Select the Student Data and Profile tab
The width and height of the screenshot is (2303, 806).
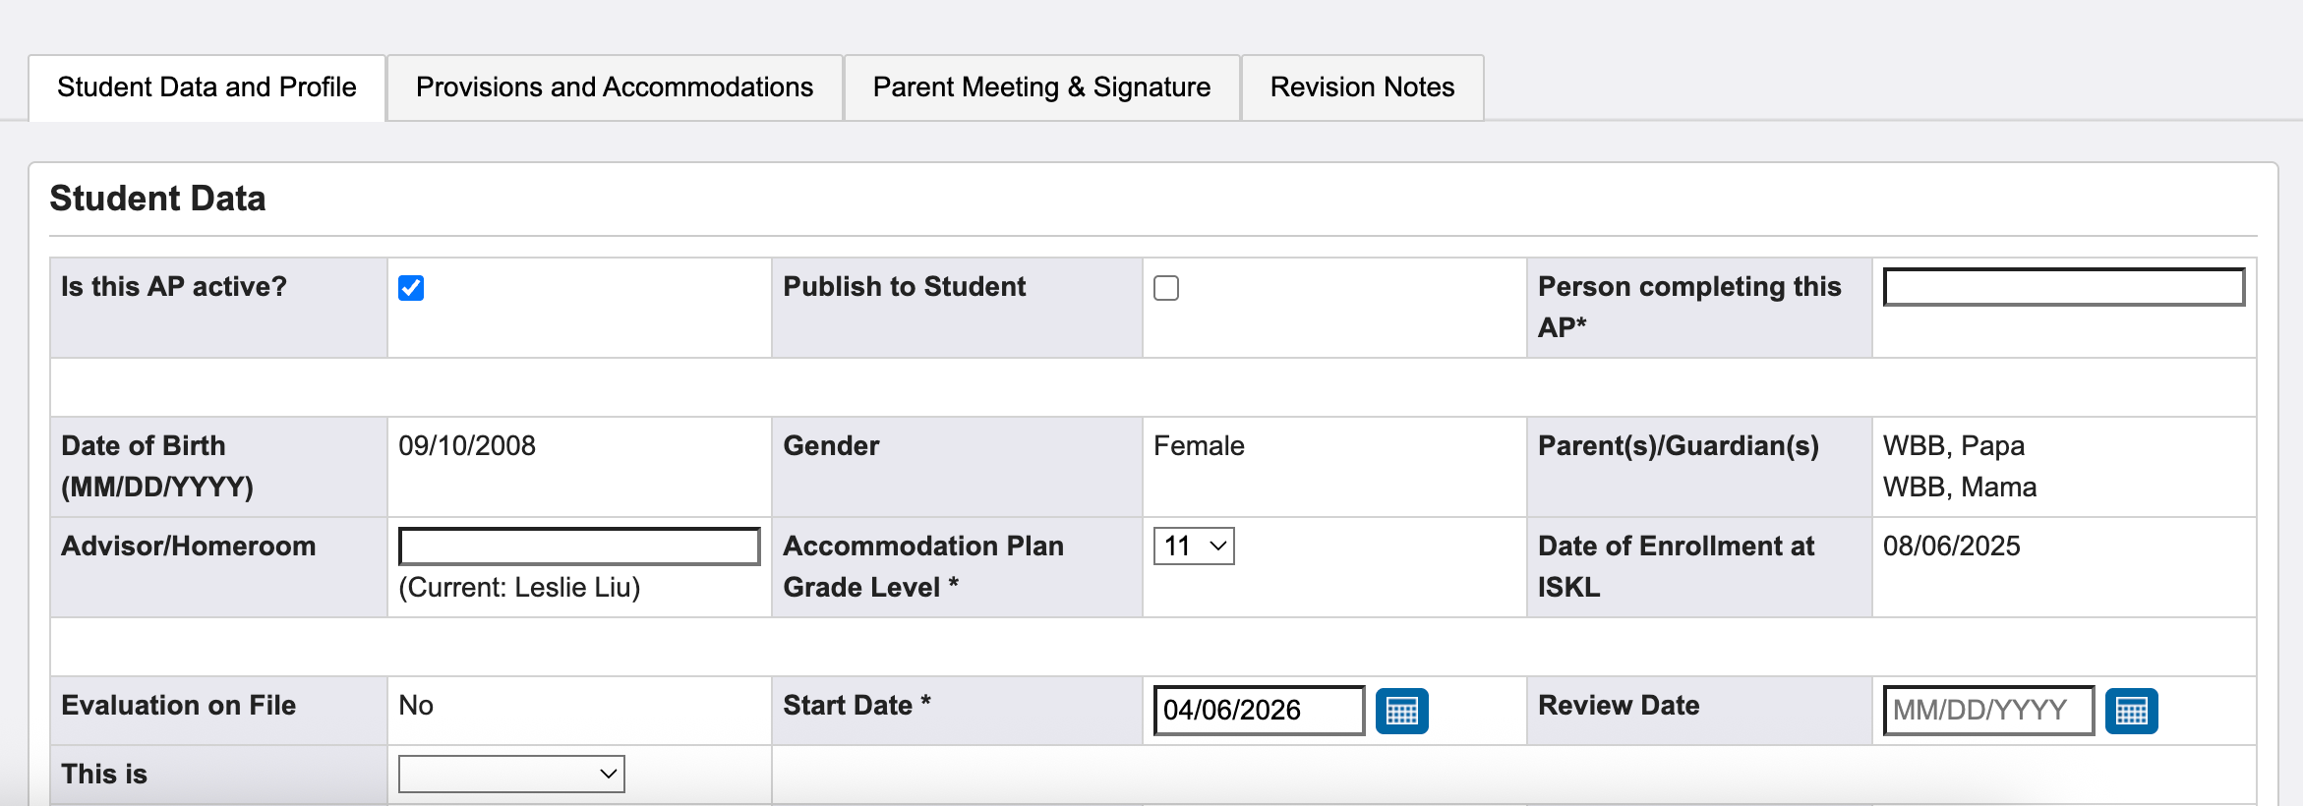click(x=207, y=87)
